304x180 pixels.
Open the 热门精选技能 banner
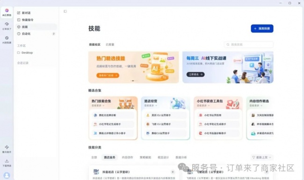(134, 67)
